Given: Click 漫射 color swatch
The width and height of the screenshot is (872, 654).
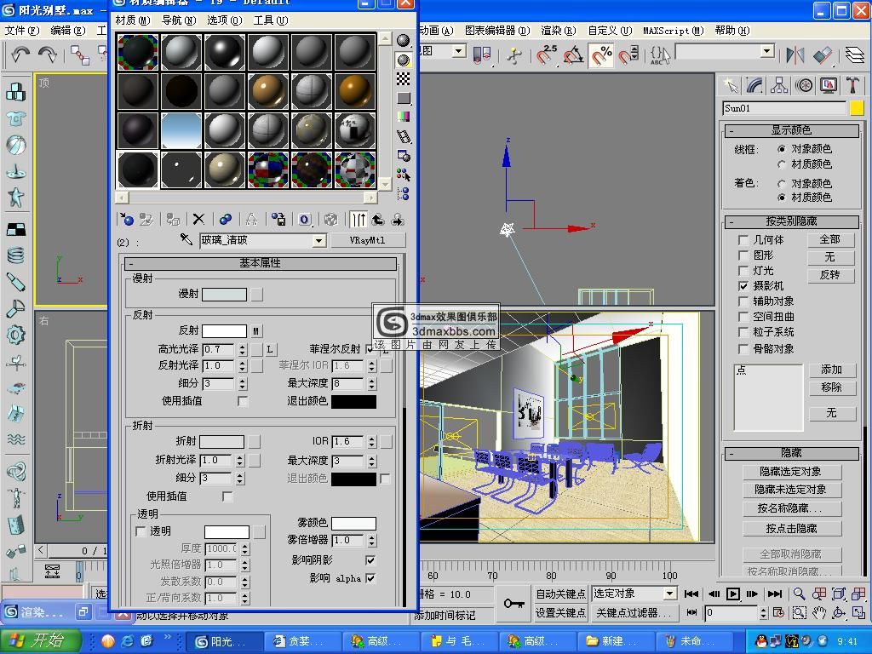Looking at the screenshot, I should click(x=224, y=294).
